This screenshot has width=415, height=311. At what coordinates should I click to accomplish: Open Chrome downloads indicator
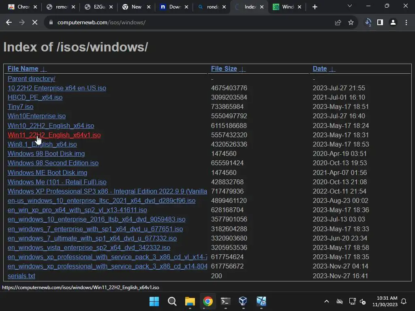click(368, 23)
